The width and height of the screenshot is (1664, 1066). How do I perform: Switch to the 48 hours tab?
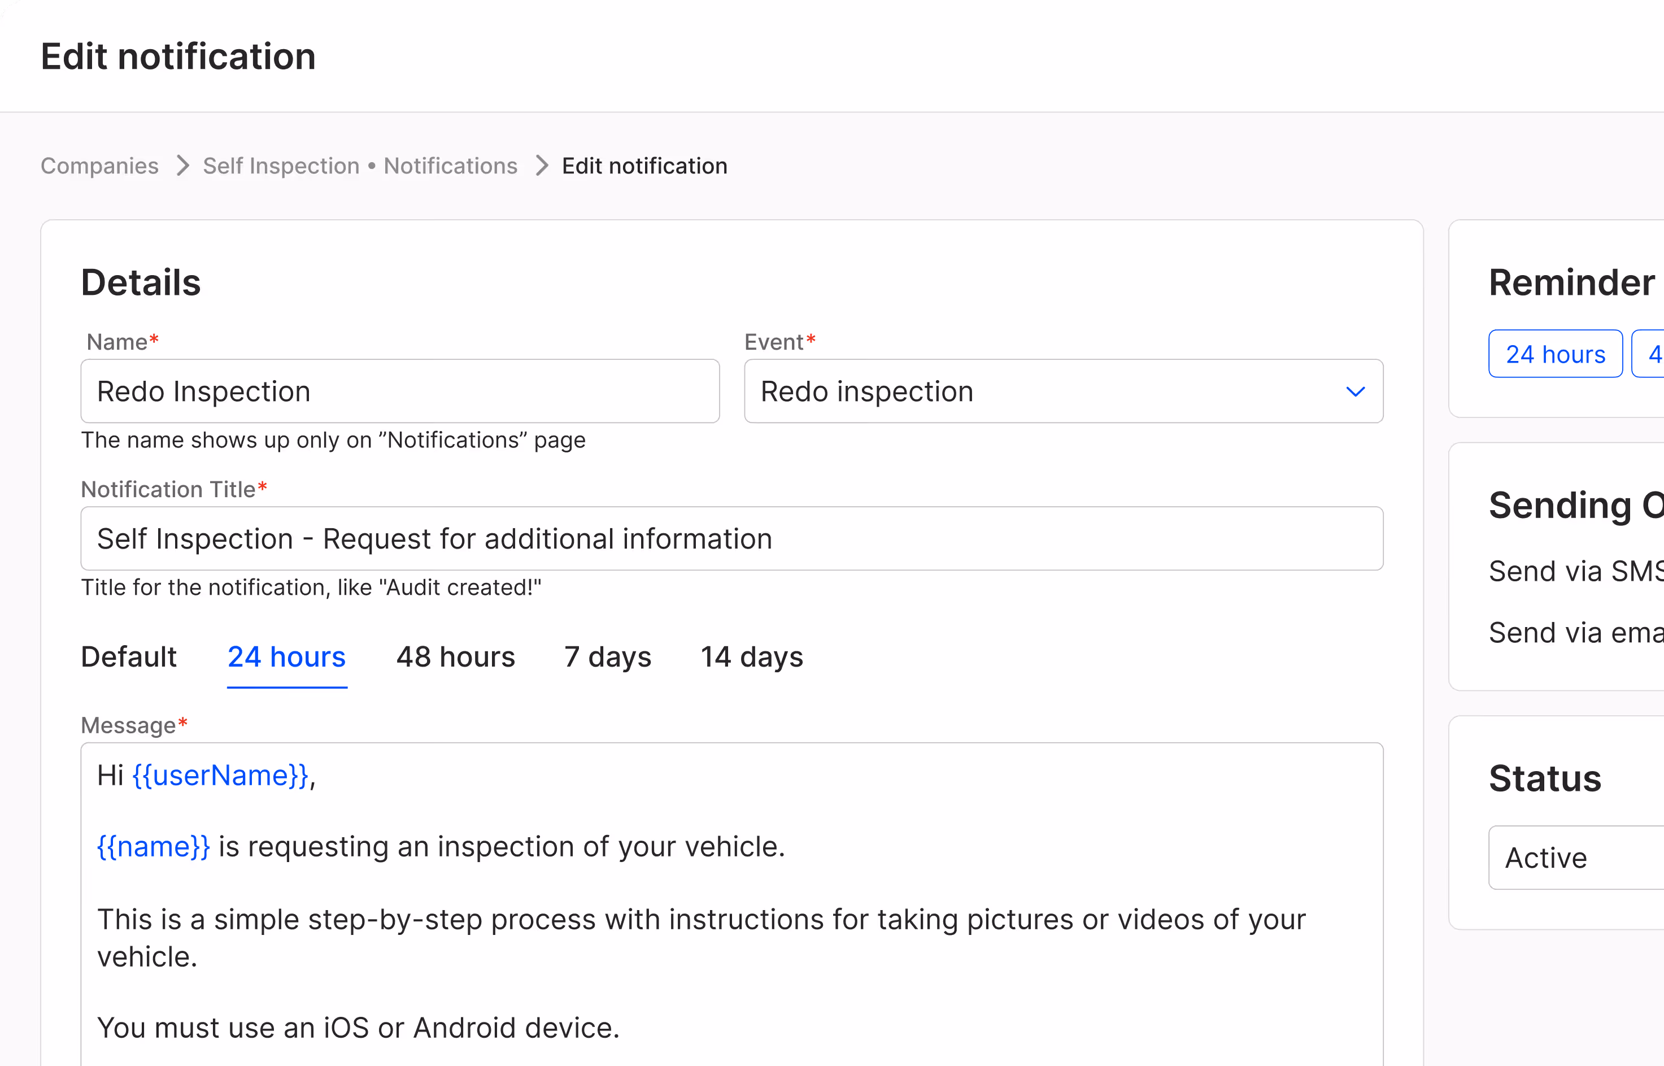pos(455,657)
